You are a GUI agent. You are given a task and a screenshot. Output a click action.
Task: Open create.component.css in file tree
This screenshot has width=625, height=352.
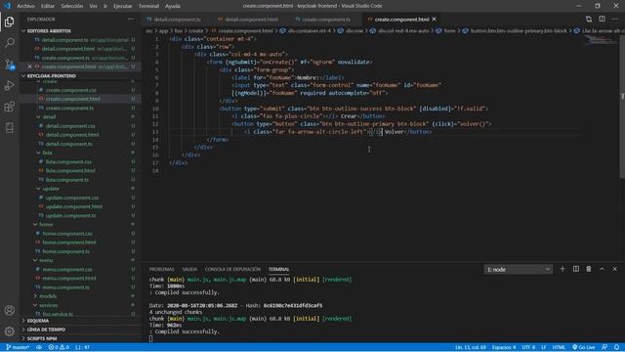(x=70, y=90)
